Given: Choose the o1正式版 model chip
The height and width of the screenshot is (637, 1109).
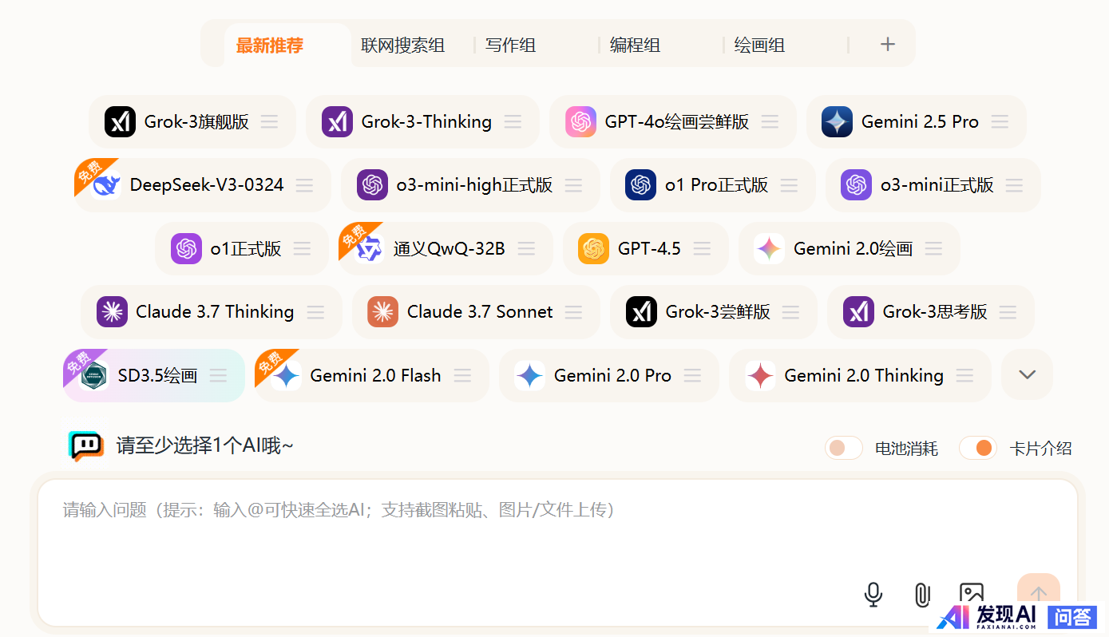Looking at the screenshot, I should [242, 248].
